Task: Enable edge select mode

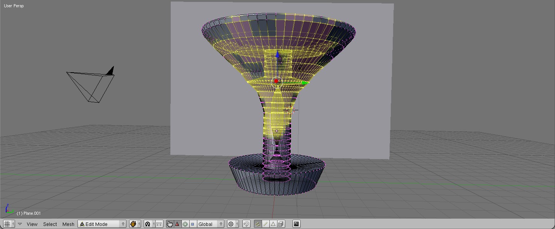Action: [266, 224]
